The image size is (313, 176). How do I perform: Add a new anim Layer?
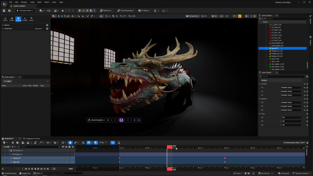[7, 81]
